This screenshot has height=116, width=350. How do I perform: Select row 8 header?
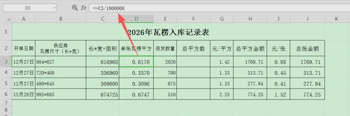point(6,110)
